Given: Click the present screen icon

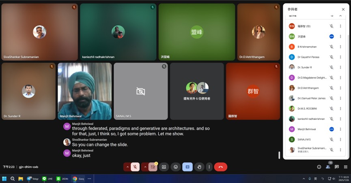Looking at the screenshot, I should pos(164,167).
